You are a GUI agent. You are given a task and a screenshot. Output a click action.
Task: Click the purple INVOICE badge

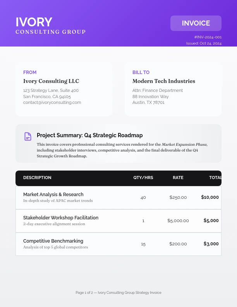click(196, 23)
